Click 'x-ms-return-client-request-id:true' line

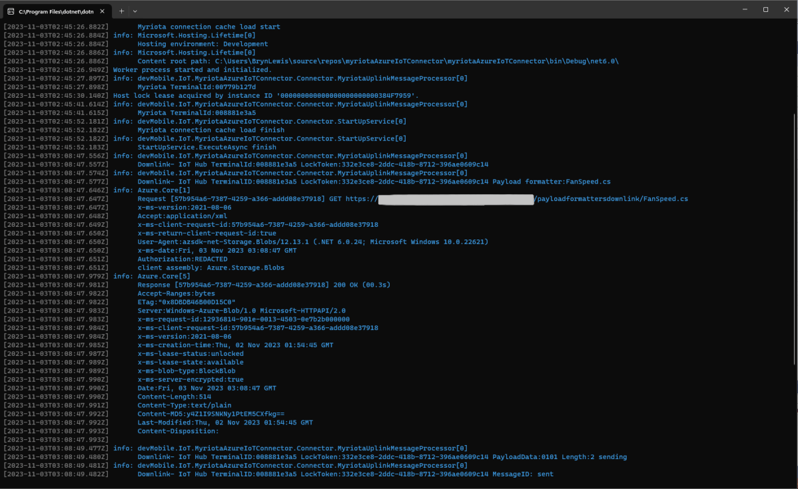pyautogui.click(x=206, y=234)
